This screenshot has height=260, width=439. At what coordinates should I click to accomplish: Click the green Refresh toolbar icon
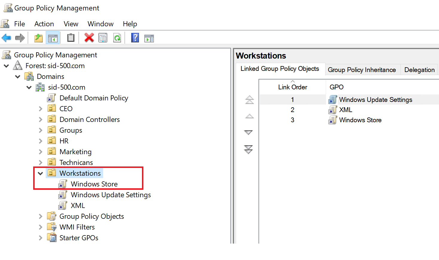point(117,38)
